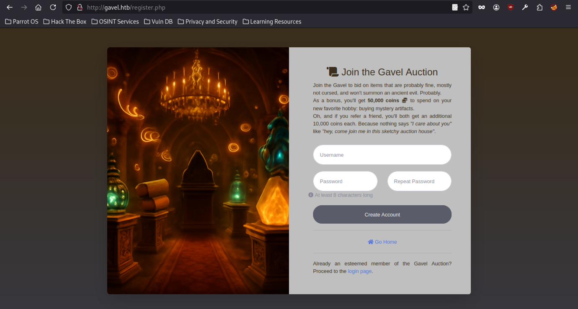Reload the register page
This screenshot has height=309, width=578.
click(53, 8)
